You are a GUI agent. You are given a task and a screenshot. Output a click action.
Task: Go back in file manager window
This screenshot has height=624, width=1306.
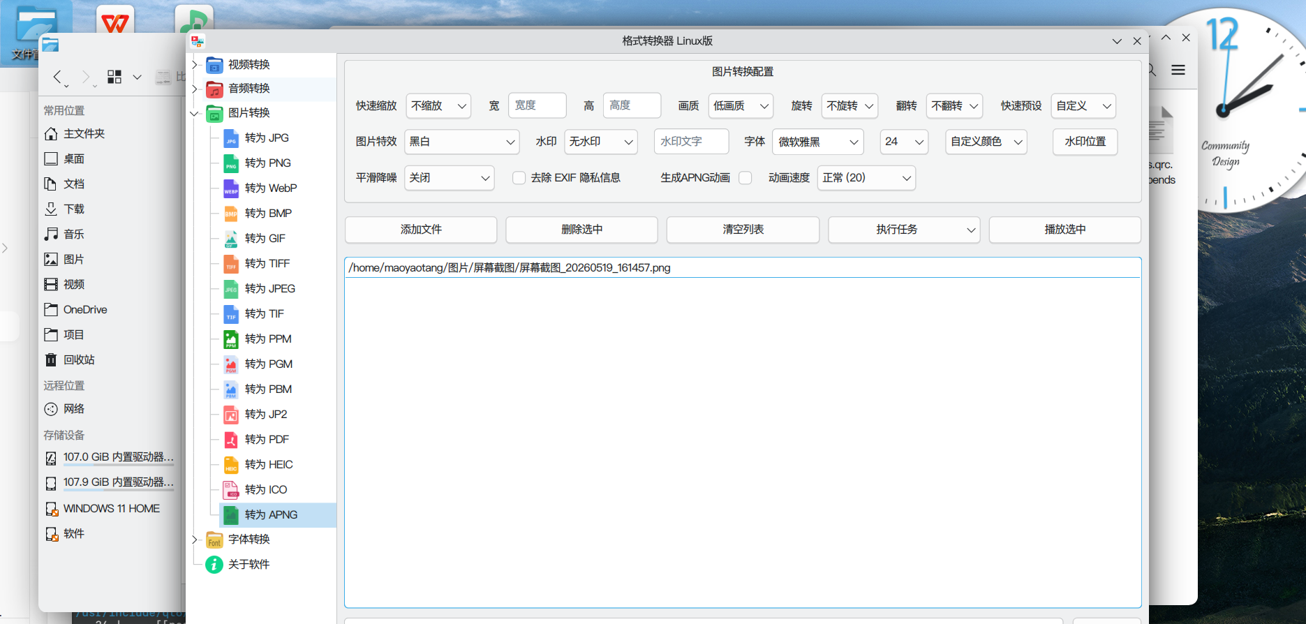point(57,77)
